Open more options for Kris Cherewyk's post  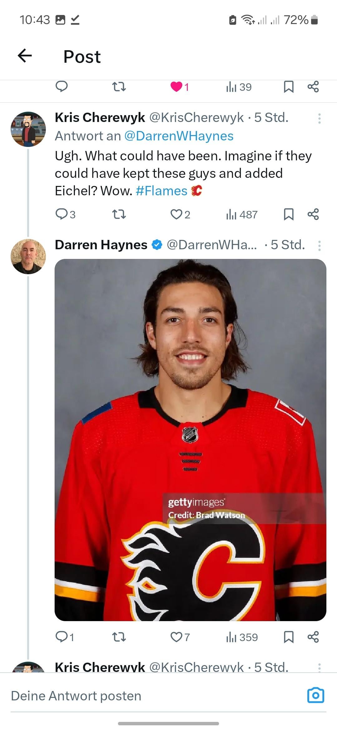point(319,118)
